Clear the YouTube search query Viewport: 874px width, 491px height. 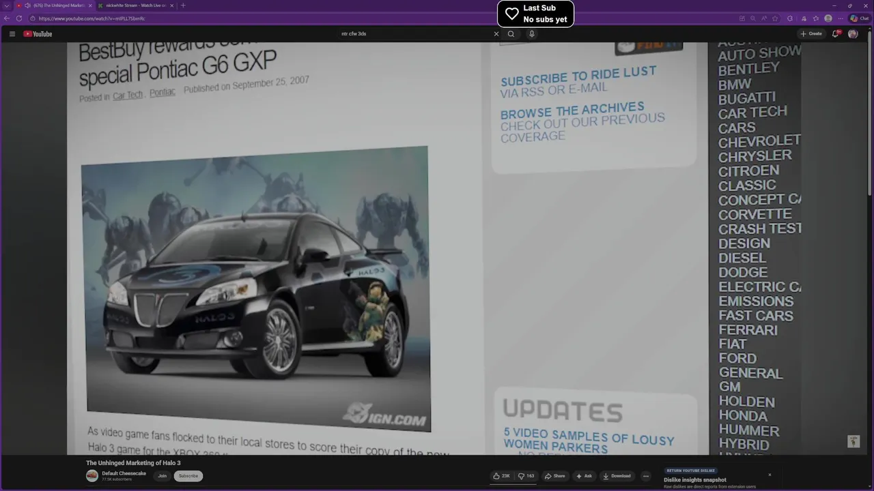point(496,33)
